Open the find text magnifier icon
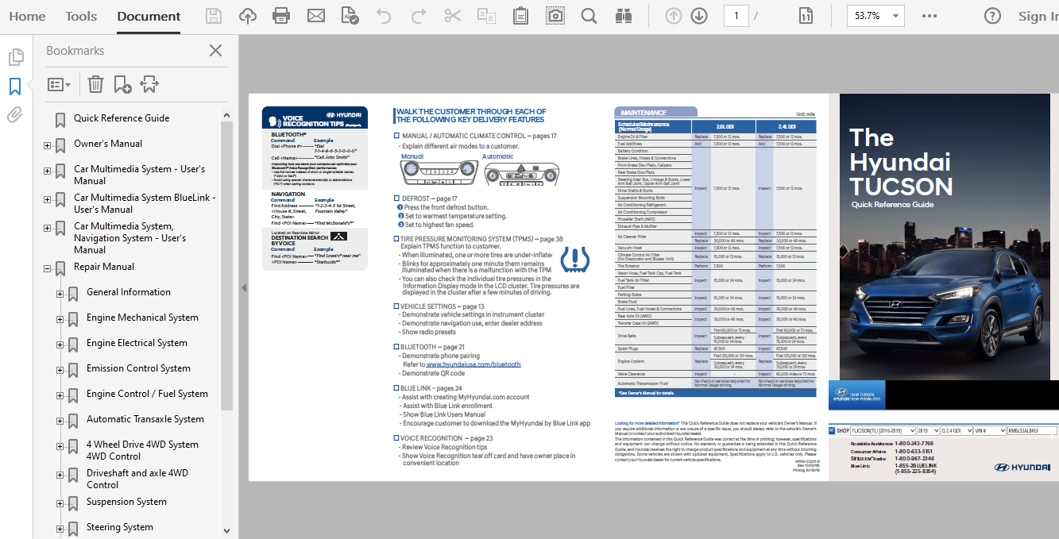Screen dimensions: 1059x539 tap(589, 16)
